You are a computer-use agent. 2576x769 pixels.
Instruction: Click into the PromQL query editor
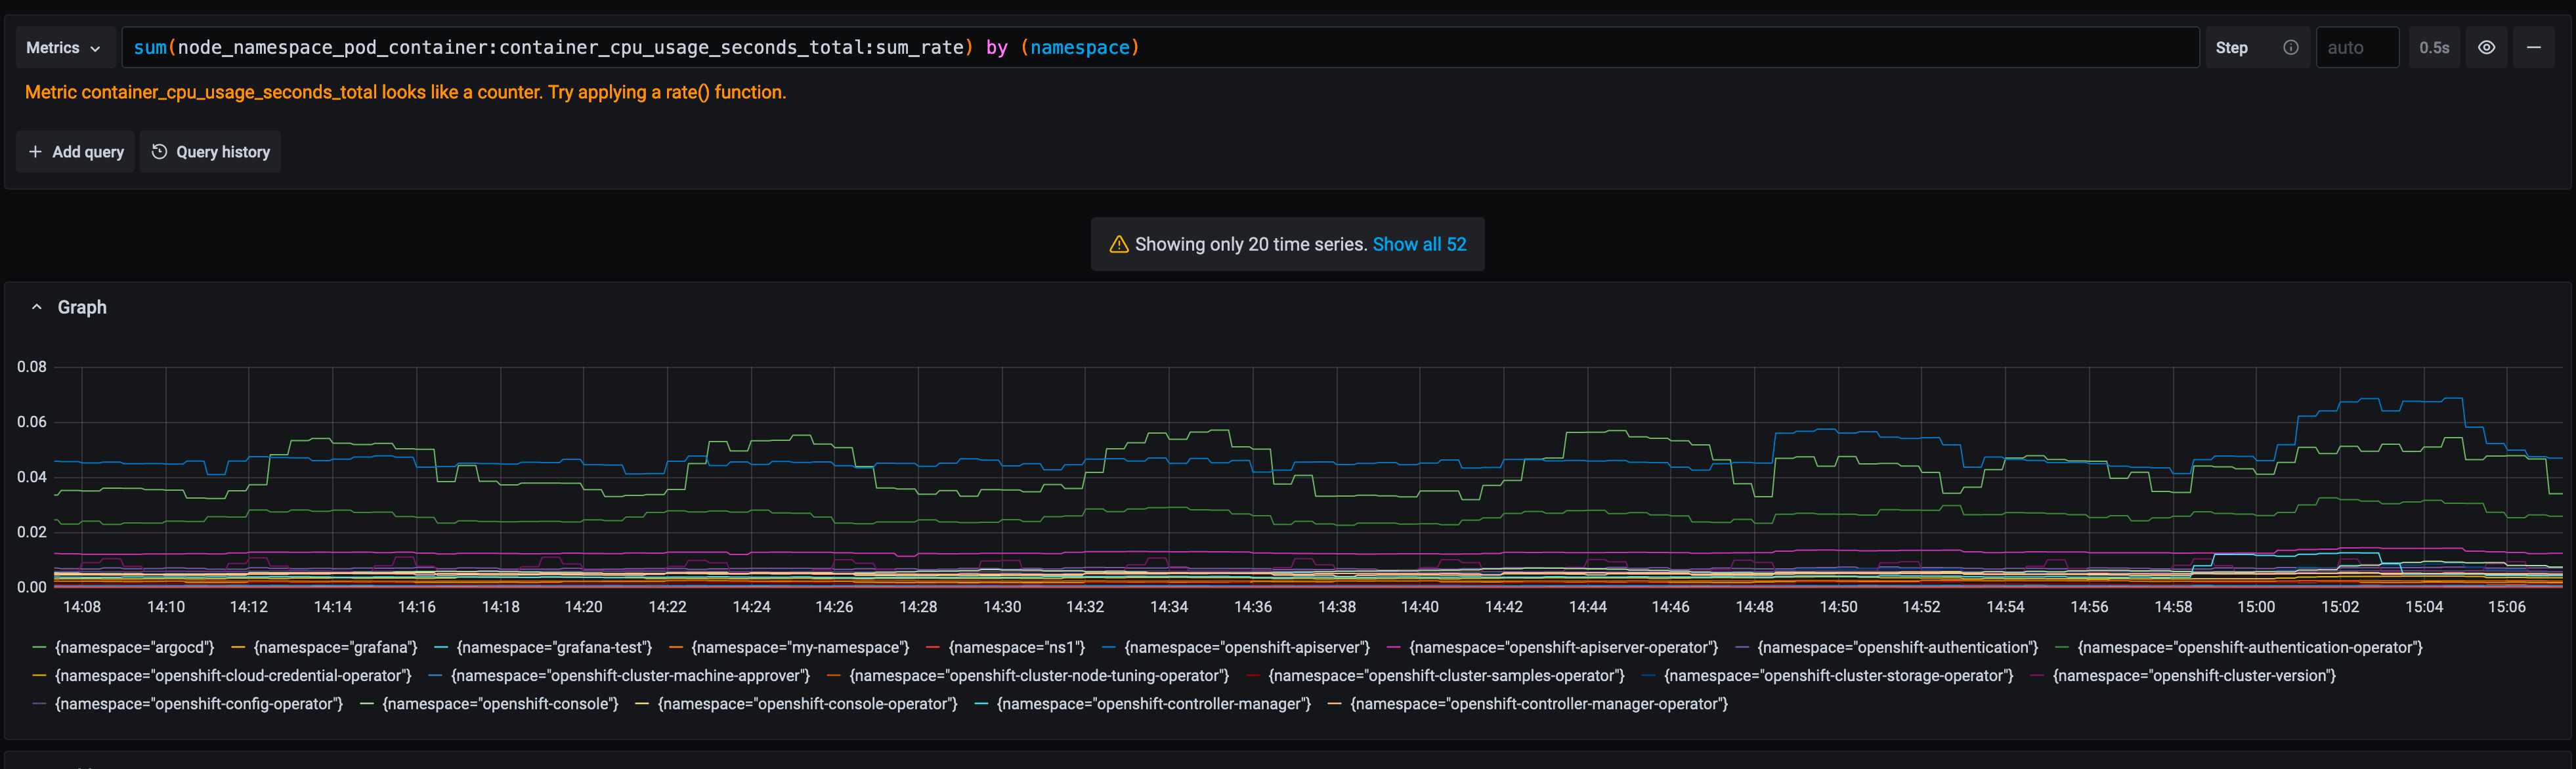pyautogui.click(x=1160, y=47)
